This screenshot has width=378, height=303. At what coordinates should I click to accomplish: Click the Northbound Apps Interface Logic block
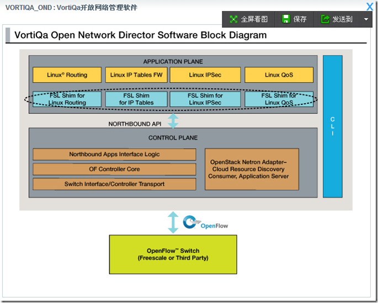tap(114, 155)
